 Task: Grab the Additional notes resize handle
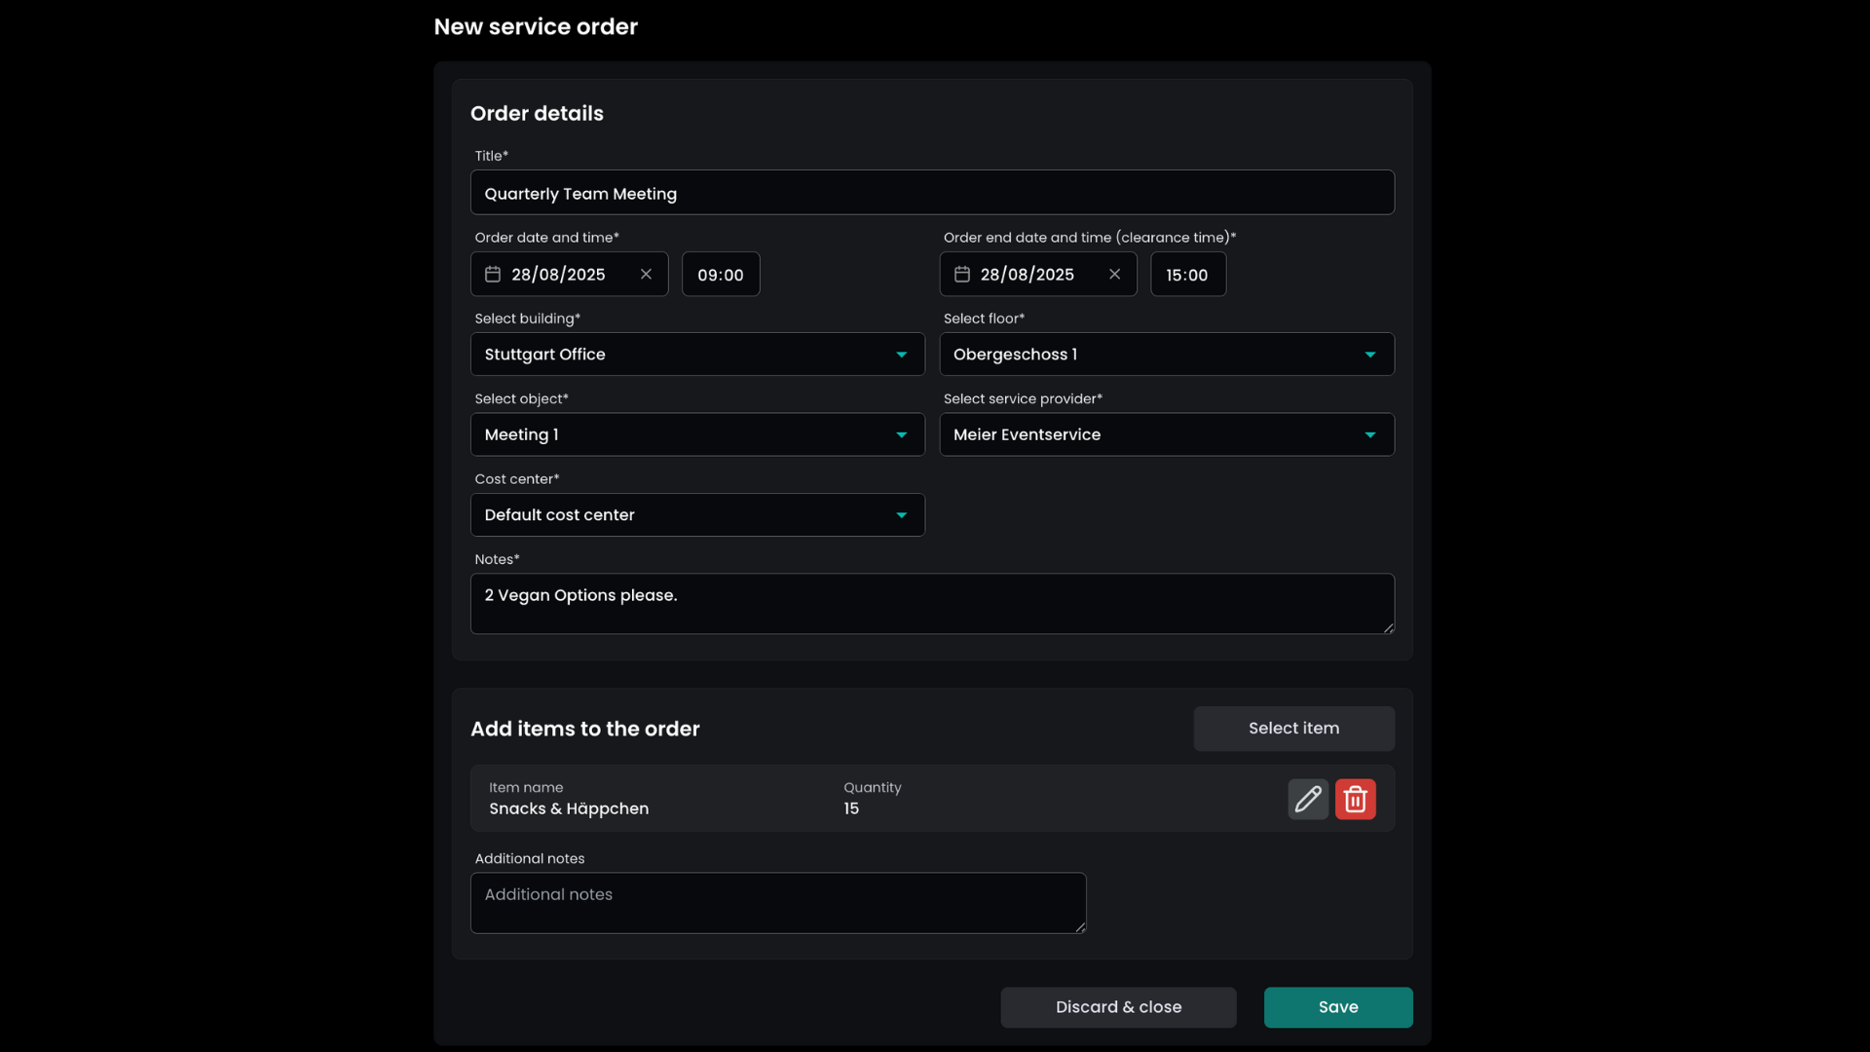click(x=1080, y=926)
